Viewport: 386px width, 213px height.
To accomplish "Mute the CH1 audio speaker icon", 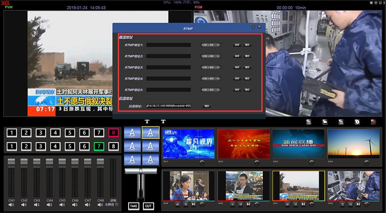I will (x=11, y=205).
